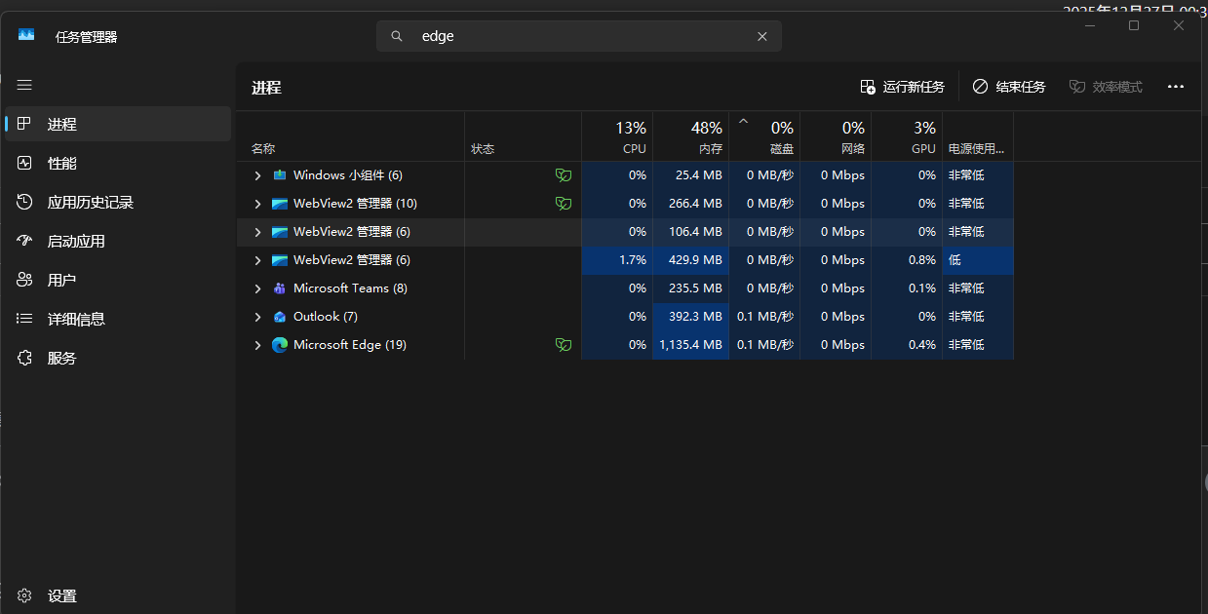
Task: Focus the search box containing "edge"
Action: click(579, 36)
